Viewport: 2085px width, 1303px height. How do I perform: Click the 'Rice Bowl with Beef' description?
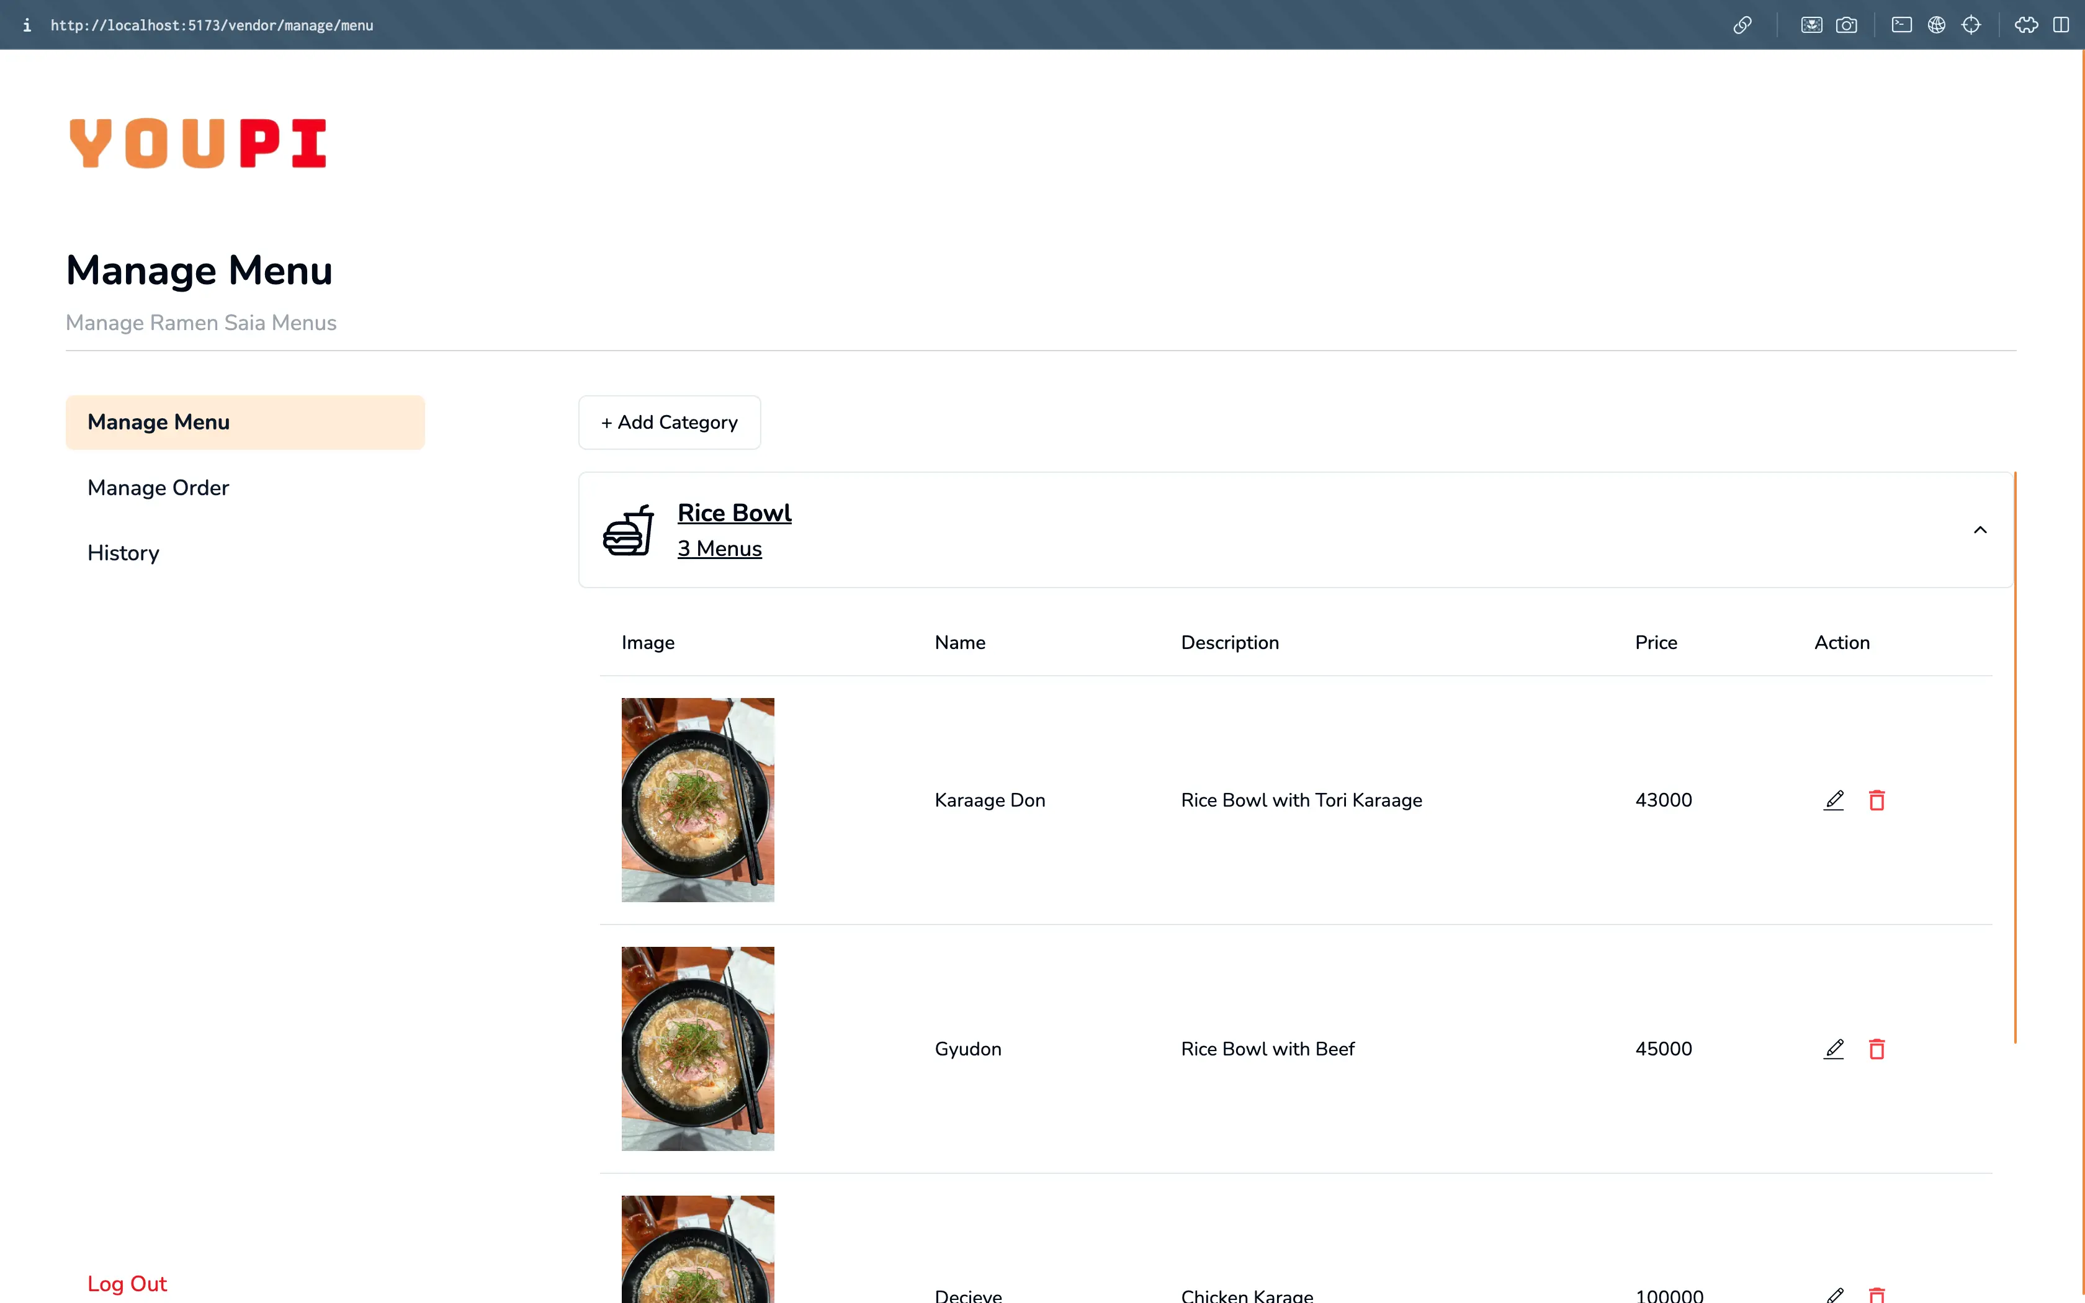click(1267, 1049)
